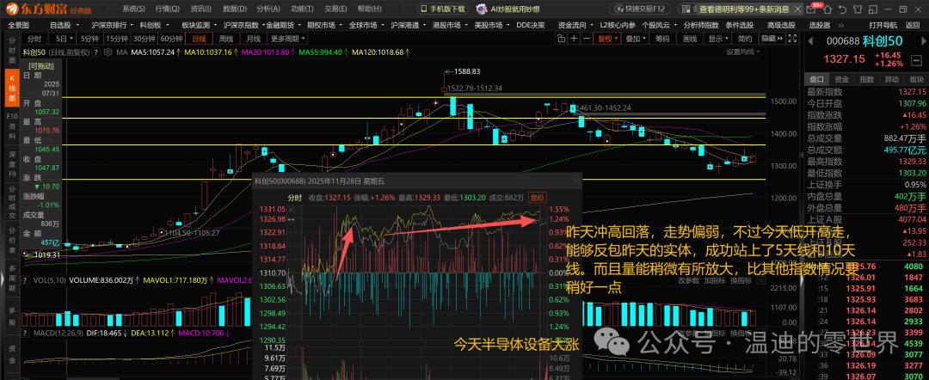Select the 分时 period button
Image resolution: width=929 pixels, height=380 pixels.
pyautogui.click(x=34, y=39)
